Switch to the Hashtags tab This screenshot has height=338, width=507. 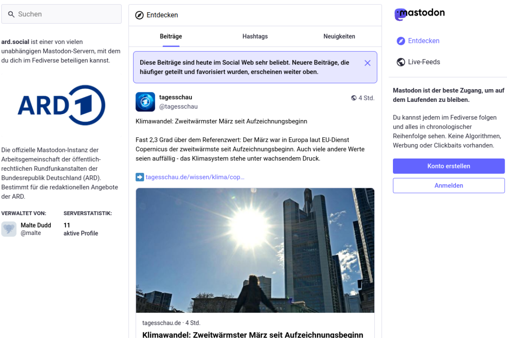[x=255, y=36]
